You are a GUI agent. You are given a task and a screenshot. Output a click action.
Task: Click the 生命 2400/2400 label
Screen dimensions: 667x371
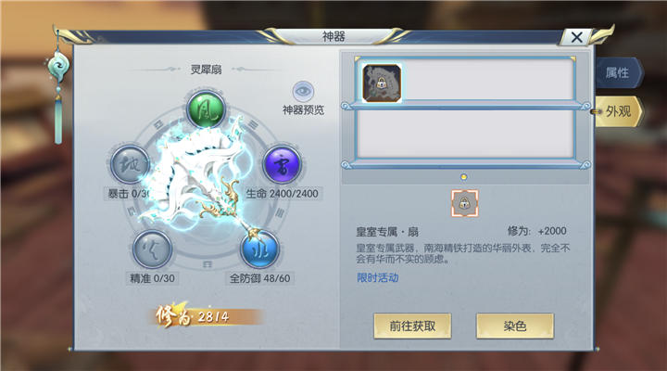282,194
